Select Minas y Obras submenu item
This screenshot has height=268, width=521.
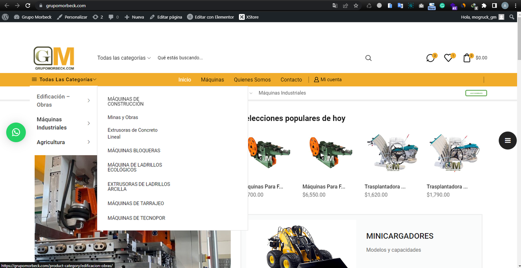pyautogui.click(x=123, y=117)
